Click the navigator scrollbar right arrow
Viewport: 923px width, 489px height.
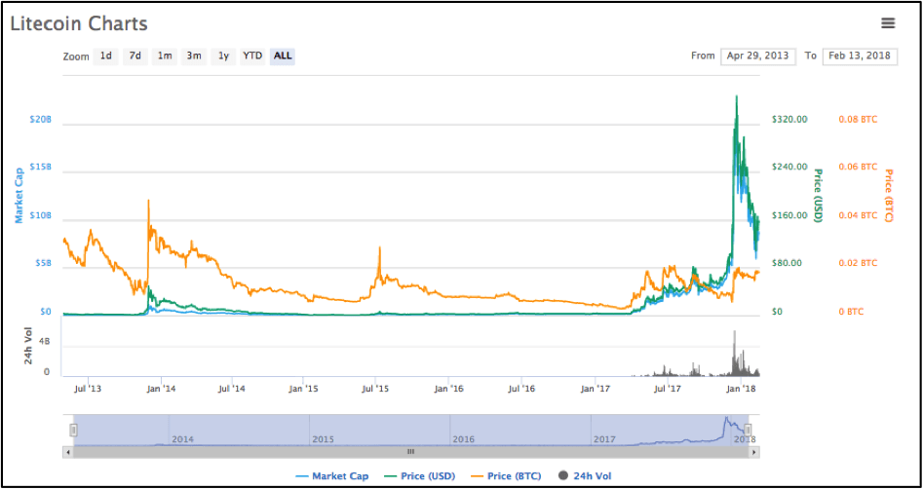pyautogui.click(x=753, y=452)
